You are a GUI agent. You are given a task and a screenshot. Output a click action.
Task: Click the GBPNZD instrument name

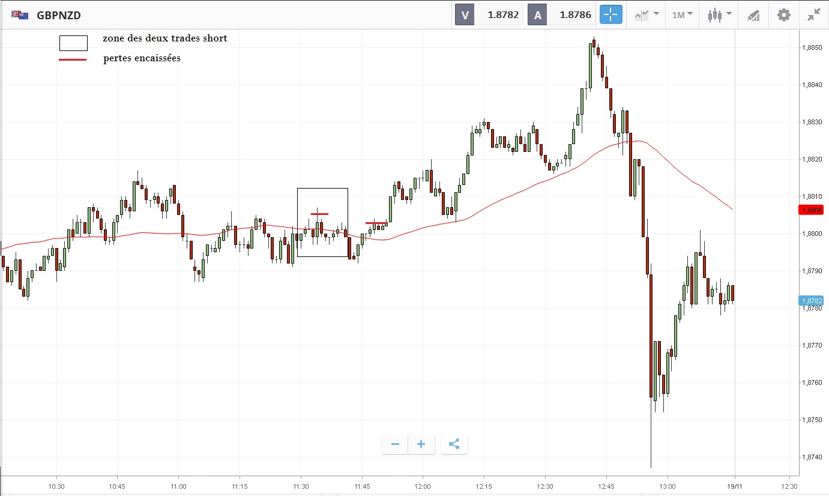pos(59,15)
